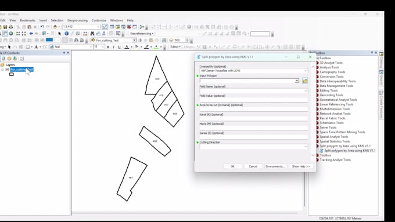
Task: Open the Input Polygon dropdown arrow
Action: coord(297,81)
